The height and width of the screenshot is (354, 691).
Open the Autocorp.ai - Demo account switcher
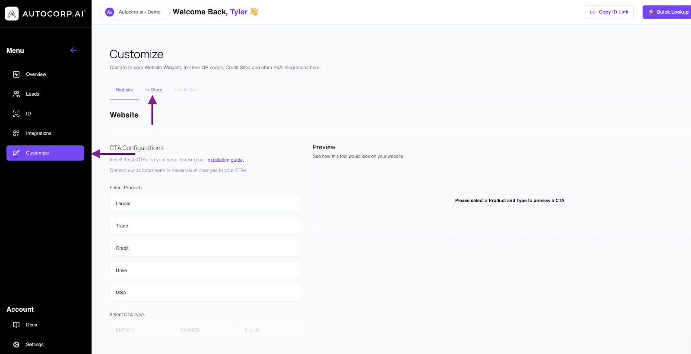click(x=134, y=12)
